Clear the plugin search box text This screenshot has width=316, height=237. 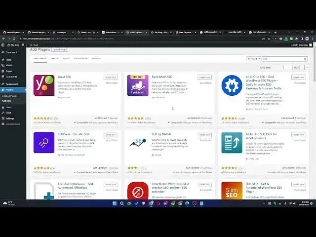[x=305, y=59]
